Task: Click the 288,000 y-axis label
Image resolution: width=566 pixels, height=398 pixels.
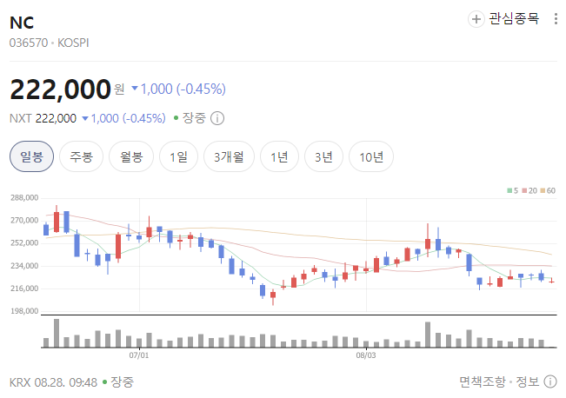Action: [x=24, y=198]
